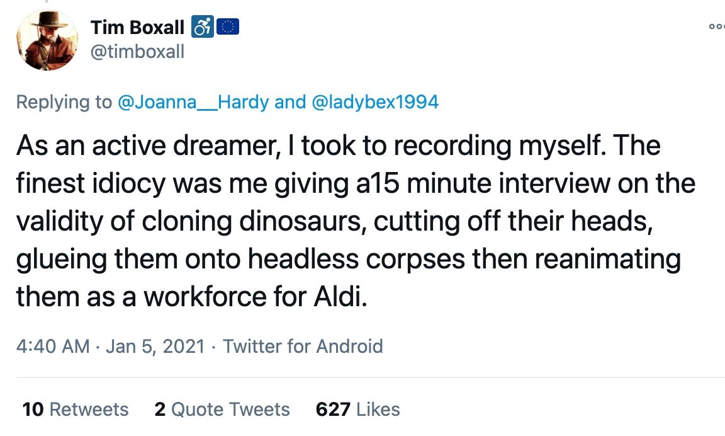Click the 4:40 AM timestamp

coord(53,346)
